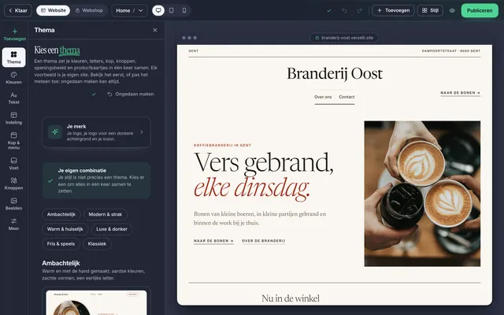The width and height of the screenshot is (504, 315).
Task: Go back with the Klaar button
Action: (18, 10)
